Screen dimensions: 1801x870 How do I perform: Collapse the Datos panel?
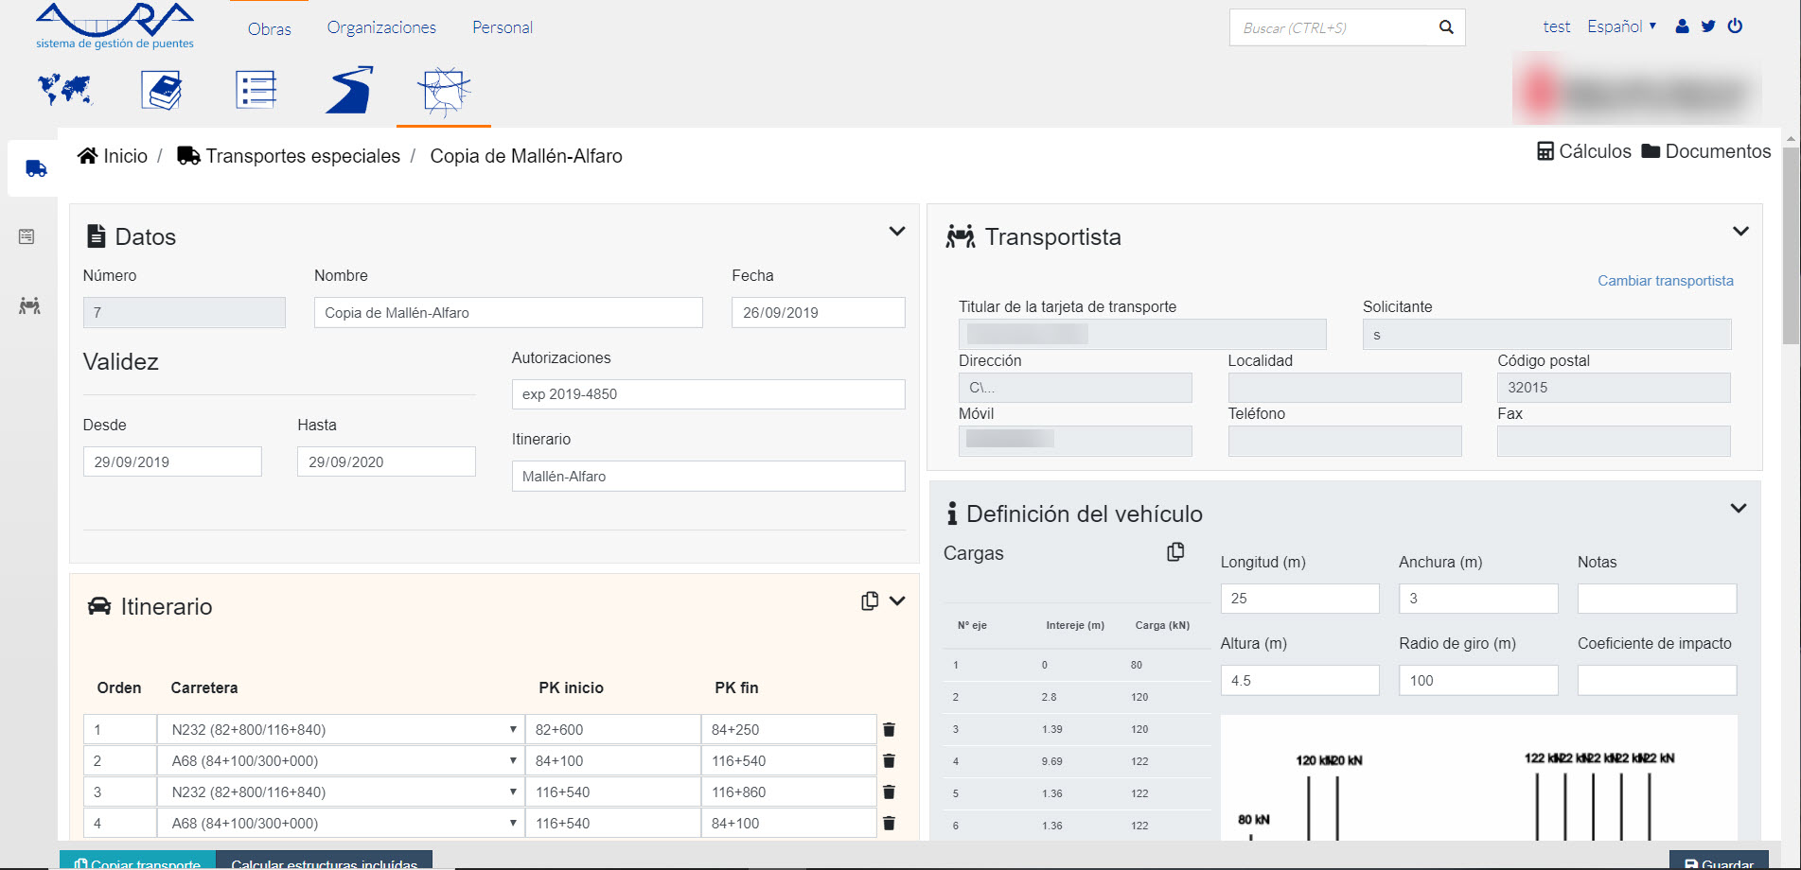(x=897, y=232)
